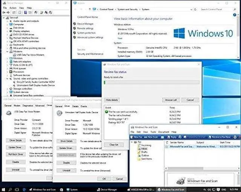The height and width of the screenshot is (192, 241).
Task: Collapse Sound, video and game controllers
Action: pyautogui.click(x=7, y=78)
